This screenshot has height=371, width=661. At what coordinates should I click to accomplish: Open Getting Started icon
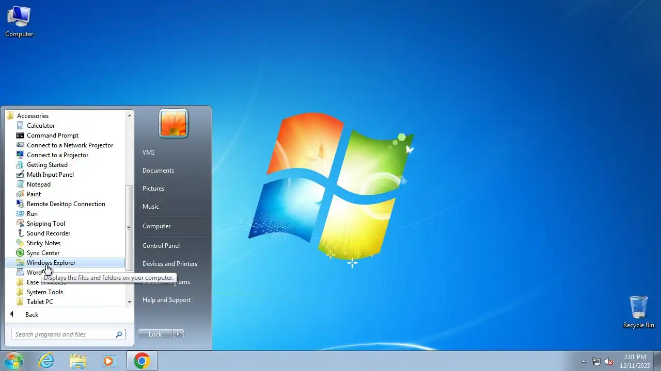[x=20, y=165]
